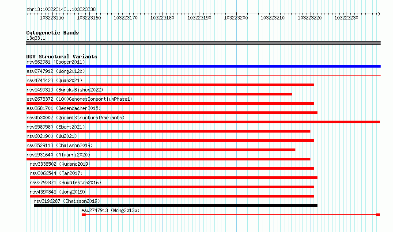Click the Cytogenetic Bands track title
The height and width of the screenshot is (232, 393).
click(53, 33)
